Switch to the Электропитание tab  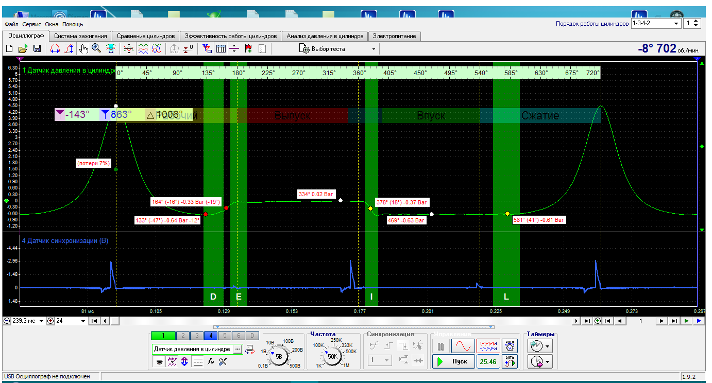[x=395, y=36]
